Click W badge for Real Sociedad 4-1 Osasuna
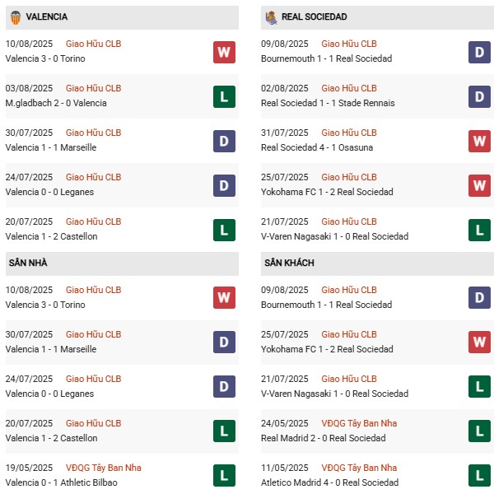Image resolution: width=494 pixels, height=494 pixels. pos(479,142)
